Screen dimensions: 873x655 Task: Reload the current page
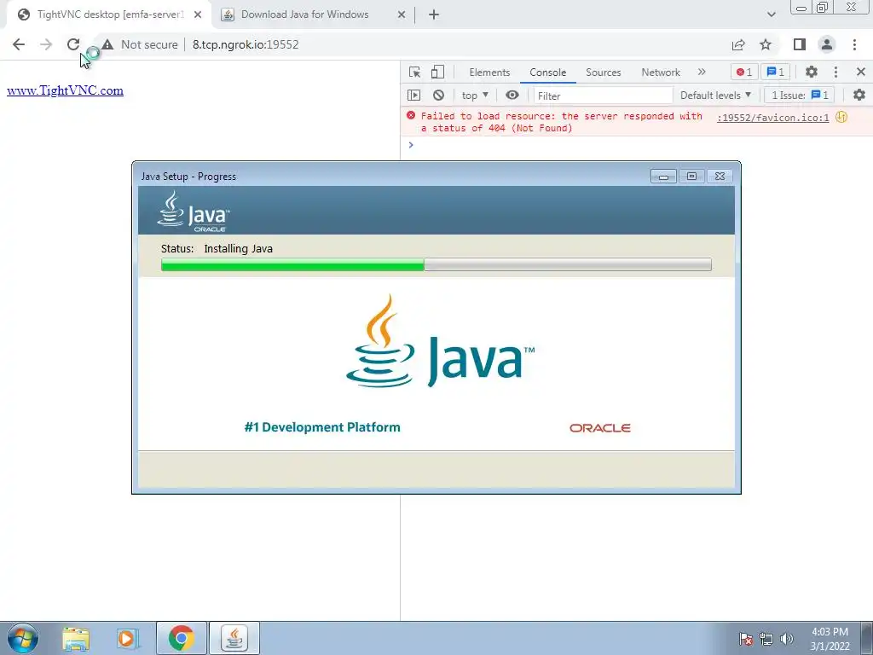73,44
